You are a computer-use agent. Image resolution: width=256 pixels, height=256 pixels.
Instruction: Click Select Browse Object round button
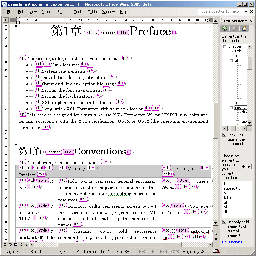[x=216, y=234]
